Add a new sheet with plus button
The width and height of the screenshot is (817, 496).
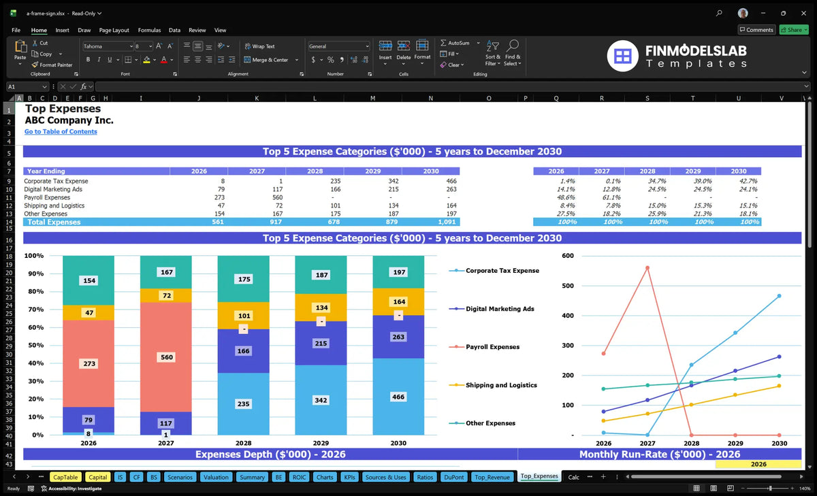(603, 477)
